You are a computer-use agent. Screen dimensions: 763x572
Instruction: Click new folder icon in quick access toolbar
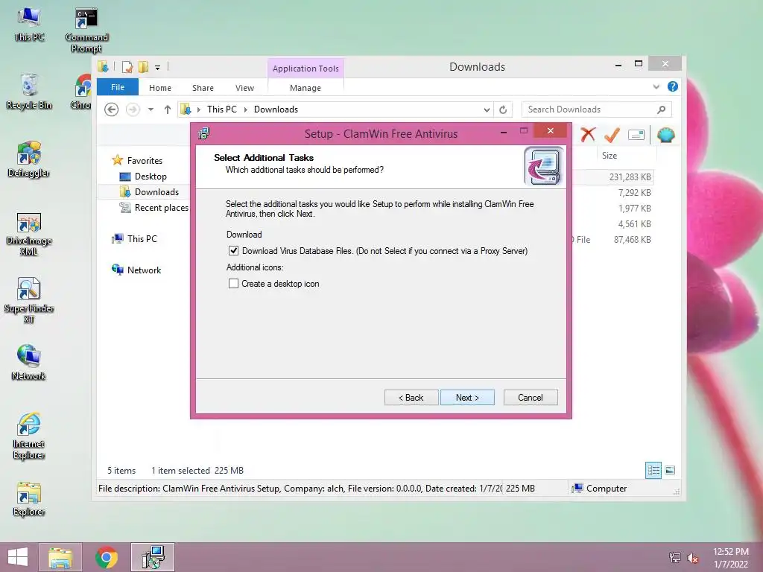(144, 66)
